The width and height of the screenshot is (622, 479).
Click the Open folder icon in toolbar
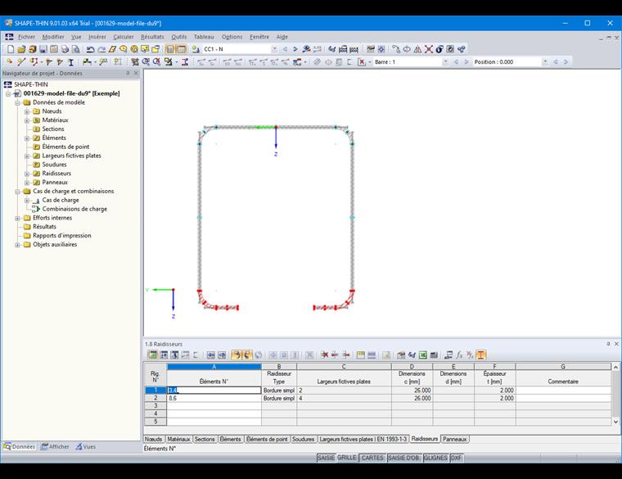pos(21,49)
